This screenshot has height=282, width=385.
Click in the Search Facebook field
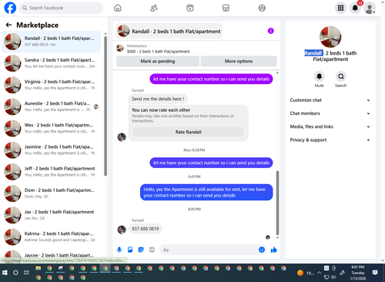(61, 8)
